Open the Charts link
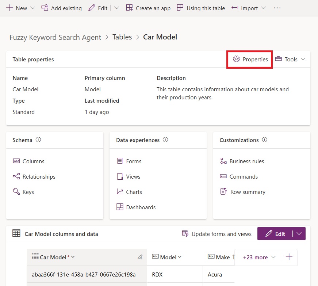318x286 pixels. [x=134, y=192]
